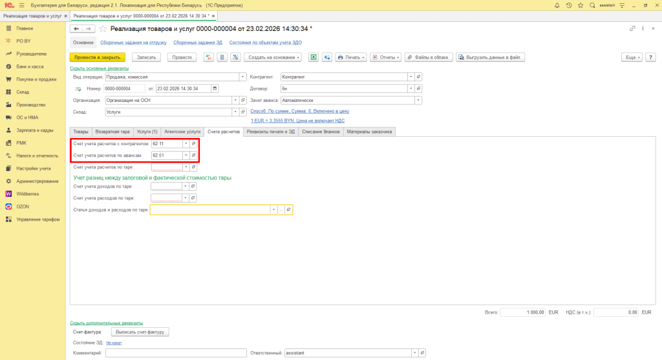
Task: Open the Зачет аванса dropdown list
Action: [418, 101]
